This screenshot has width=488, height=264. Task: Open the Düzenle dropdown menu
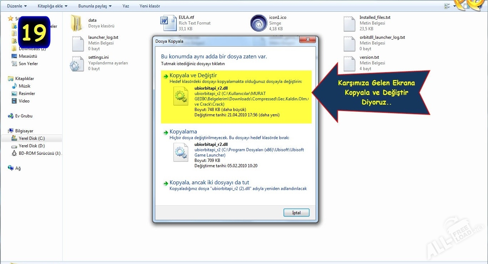17,6
